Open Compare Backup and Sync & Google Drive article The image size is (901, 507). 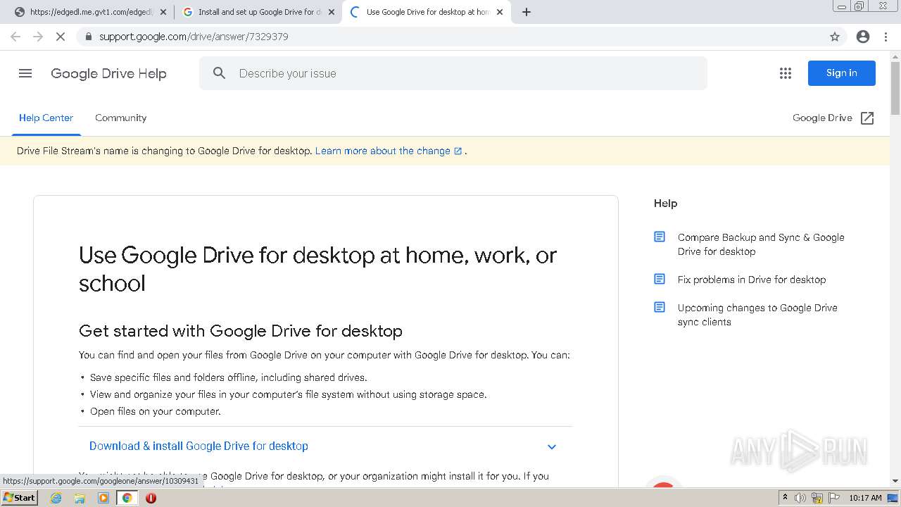761,244
